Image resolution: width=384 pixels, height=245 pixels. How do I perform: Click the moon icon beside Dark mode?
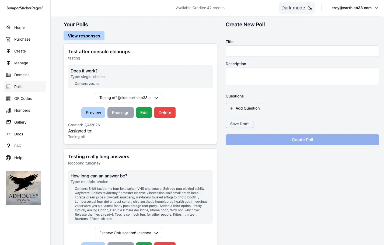[x=310, y=8]
